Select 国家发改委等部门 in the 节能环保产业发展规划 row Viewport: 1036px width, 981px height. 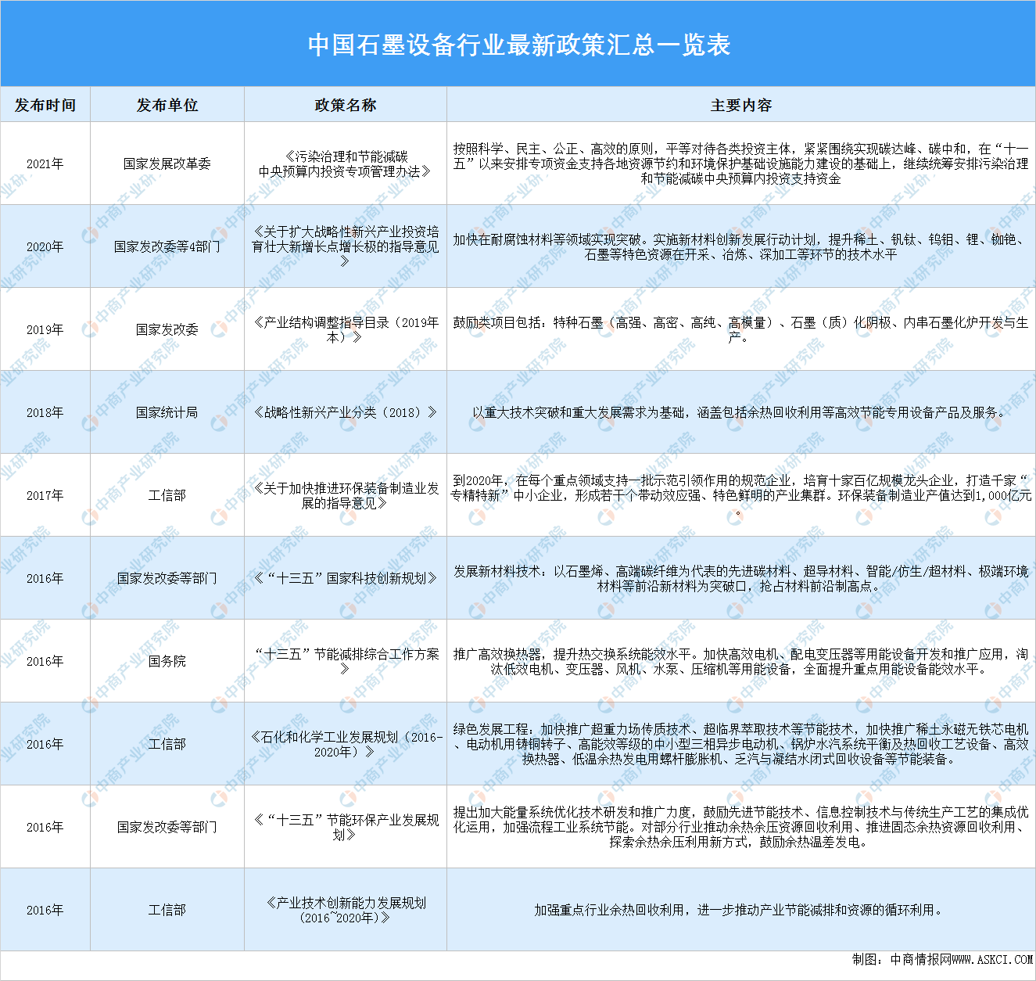pyautogui.click(x=167, y=827)
